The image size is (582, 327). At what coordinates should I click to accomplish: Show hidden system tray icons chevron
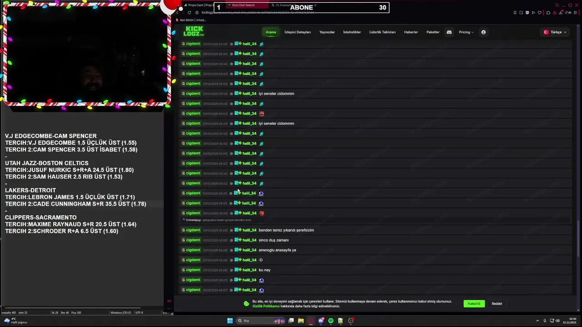(x=537, y=321)
